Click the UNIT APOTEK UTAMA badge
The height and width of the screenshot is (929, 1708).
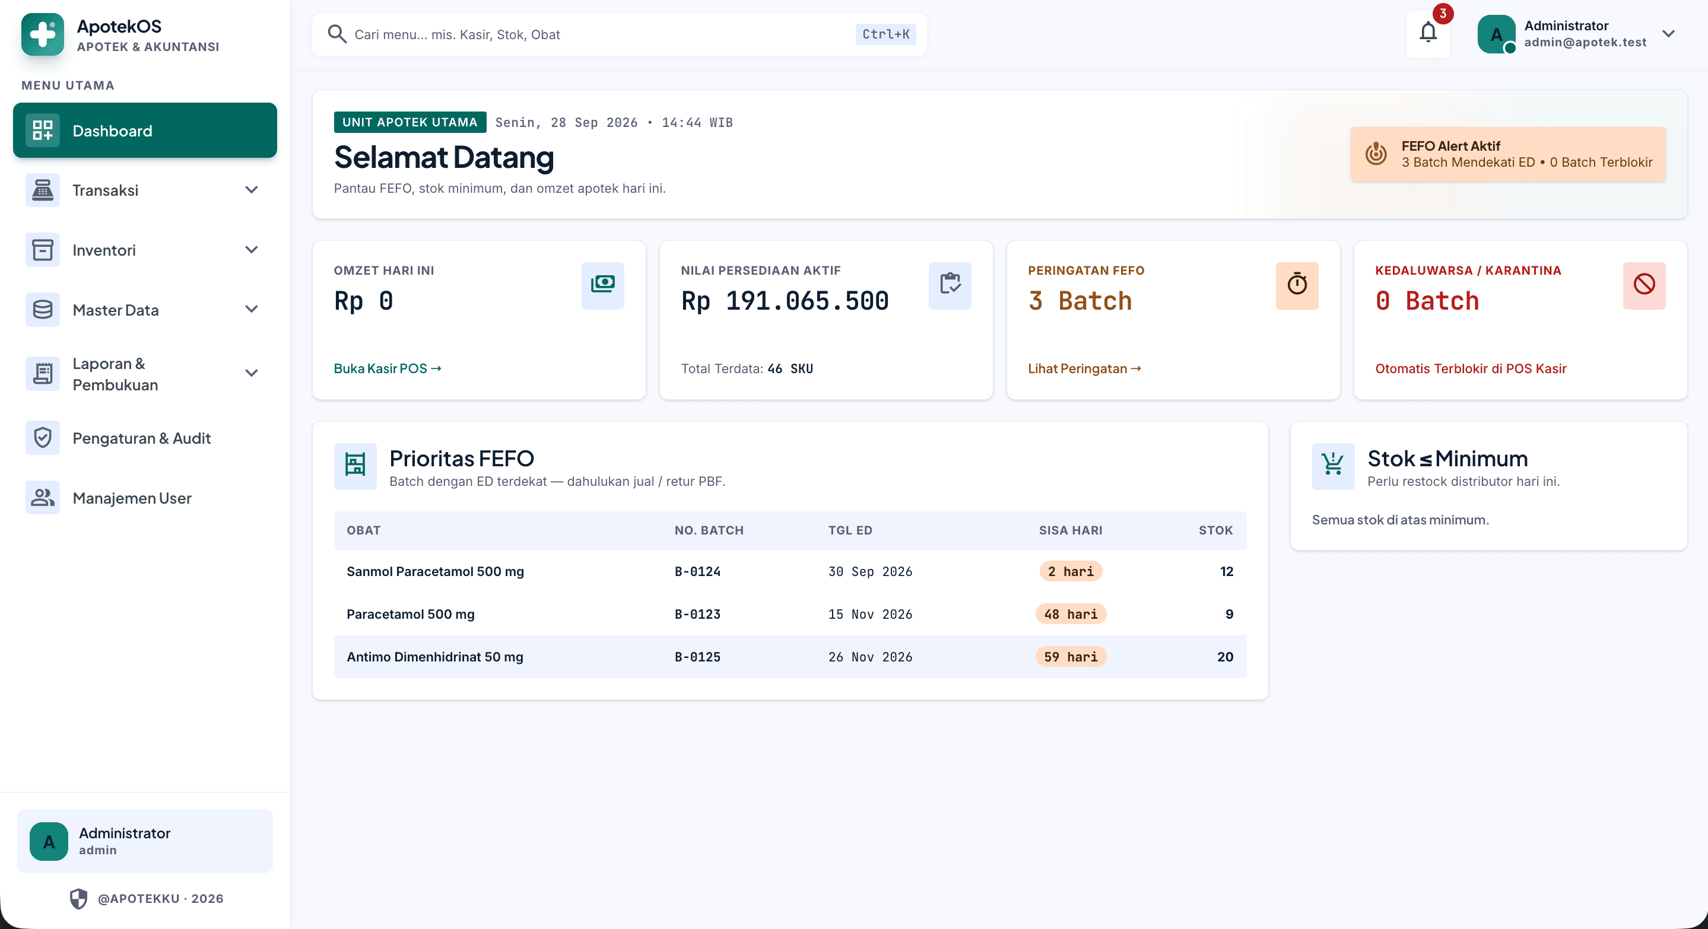tap(409, 122)
